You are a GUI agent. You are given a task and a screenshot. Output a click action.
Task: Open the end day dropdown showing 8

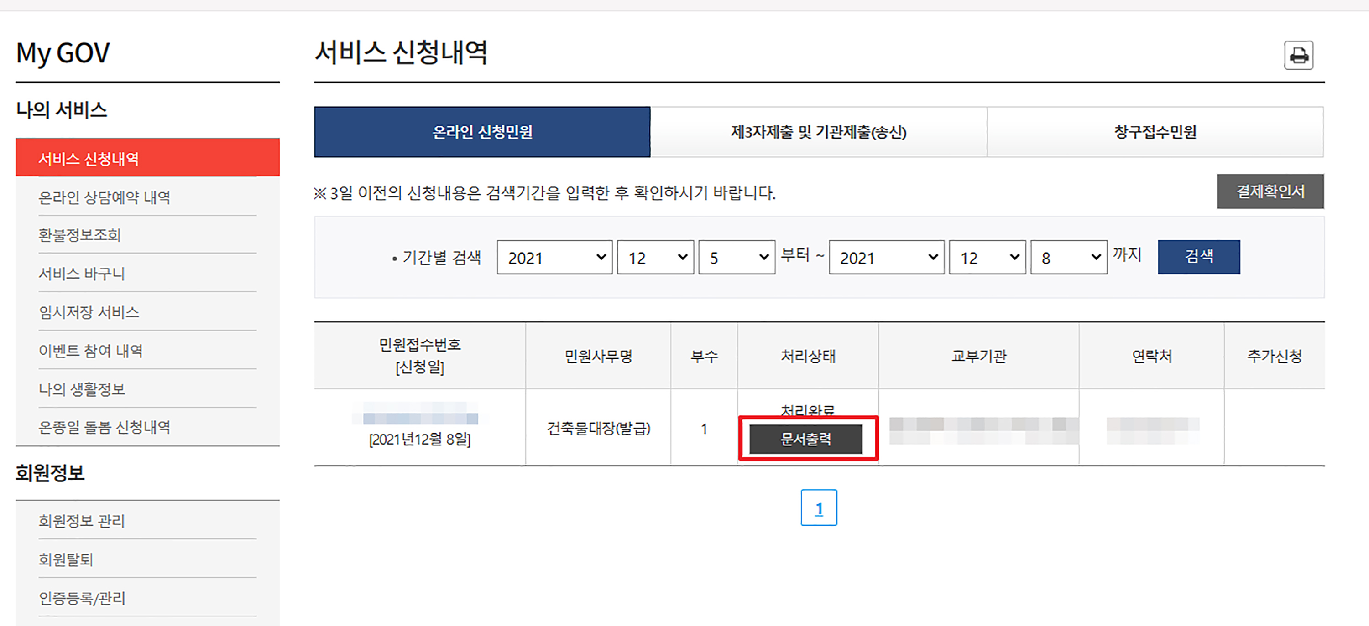(1069, 258)
